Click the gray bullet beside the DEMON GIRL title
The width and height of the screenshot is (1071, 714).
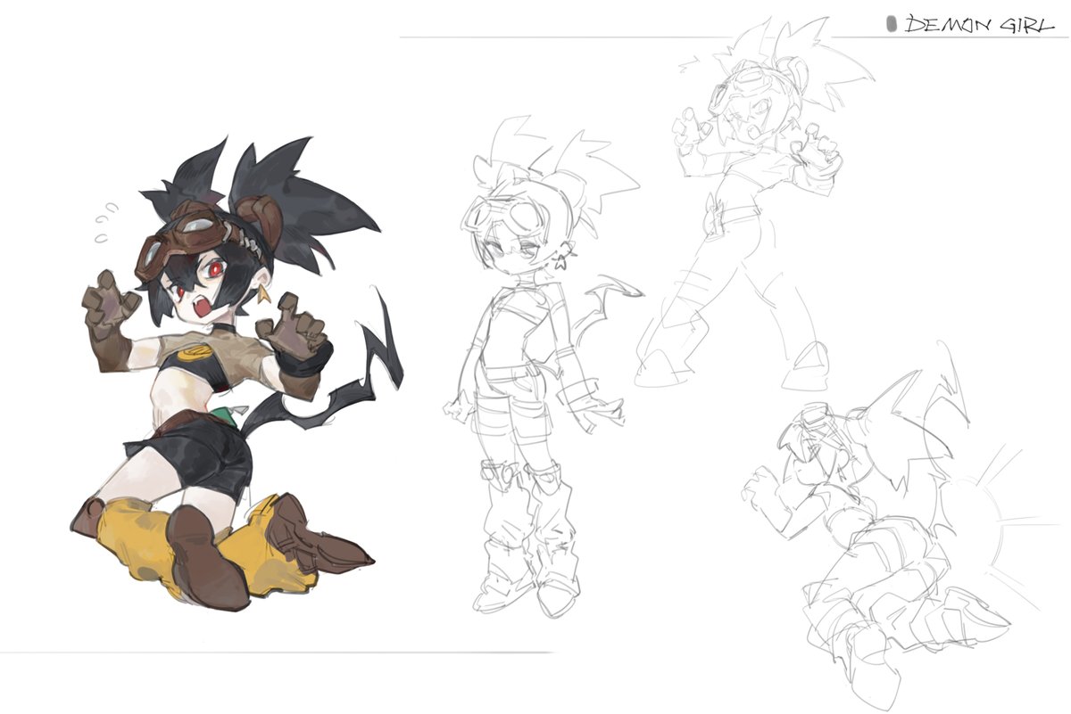tap(890, 24)
